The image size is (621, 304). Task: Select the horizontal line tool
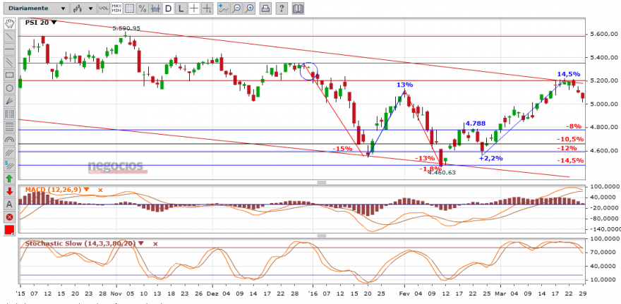pos(9,49)
